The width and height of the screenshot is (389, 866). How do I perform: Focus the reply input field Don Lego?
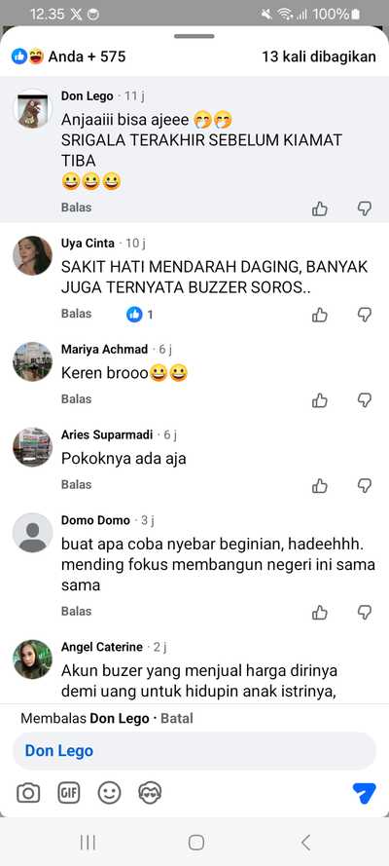pyautogui.click(x=194, y=751)
